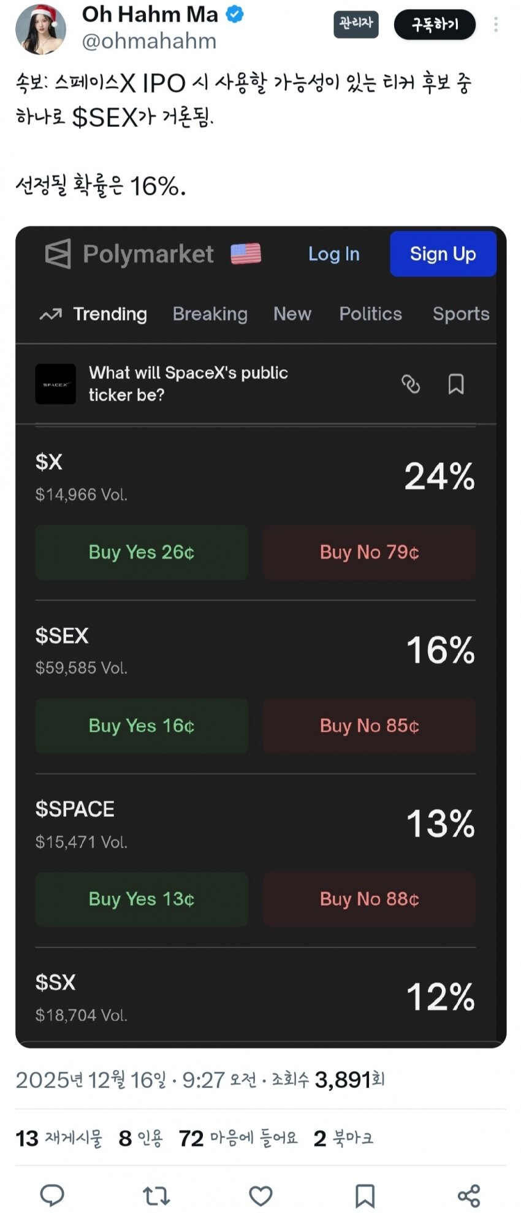Switch to the Trending tab
The height and width of the screenshot is (1213, 521).
(x=94, y=314)
